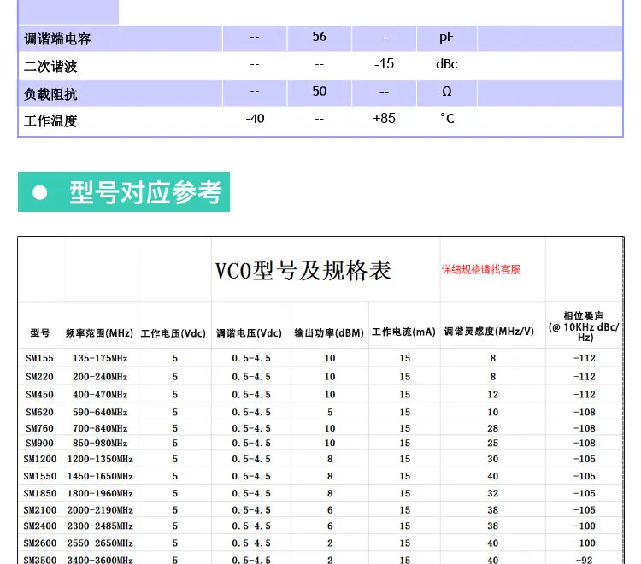Click tuning sensitivity 28 in SM760 row
The height and width of the screenshot is (564, 641).
coord(492,428)
